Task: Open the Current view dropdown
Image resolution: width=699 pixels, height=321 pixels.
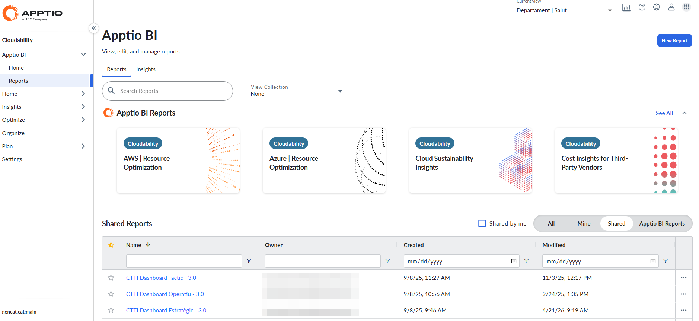Action: (x=564, y=10)
